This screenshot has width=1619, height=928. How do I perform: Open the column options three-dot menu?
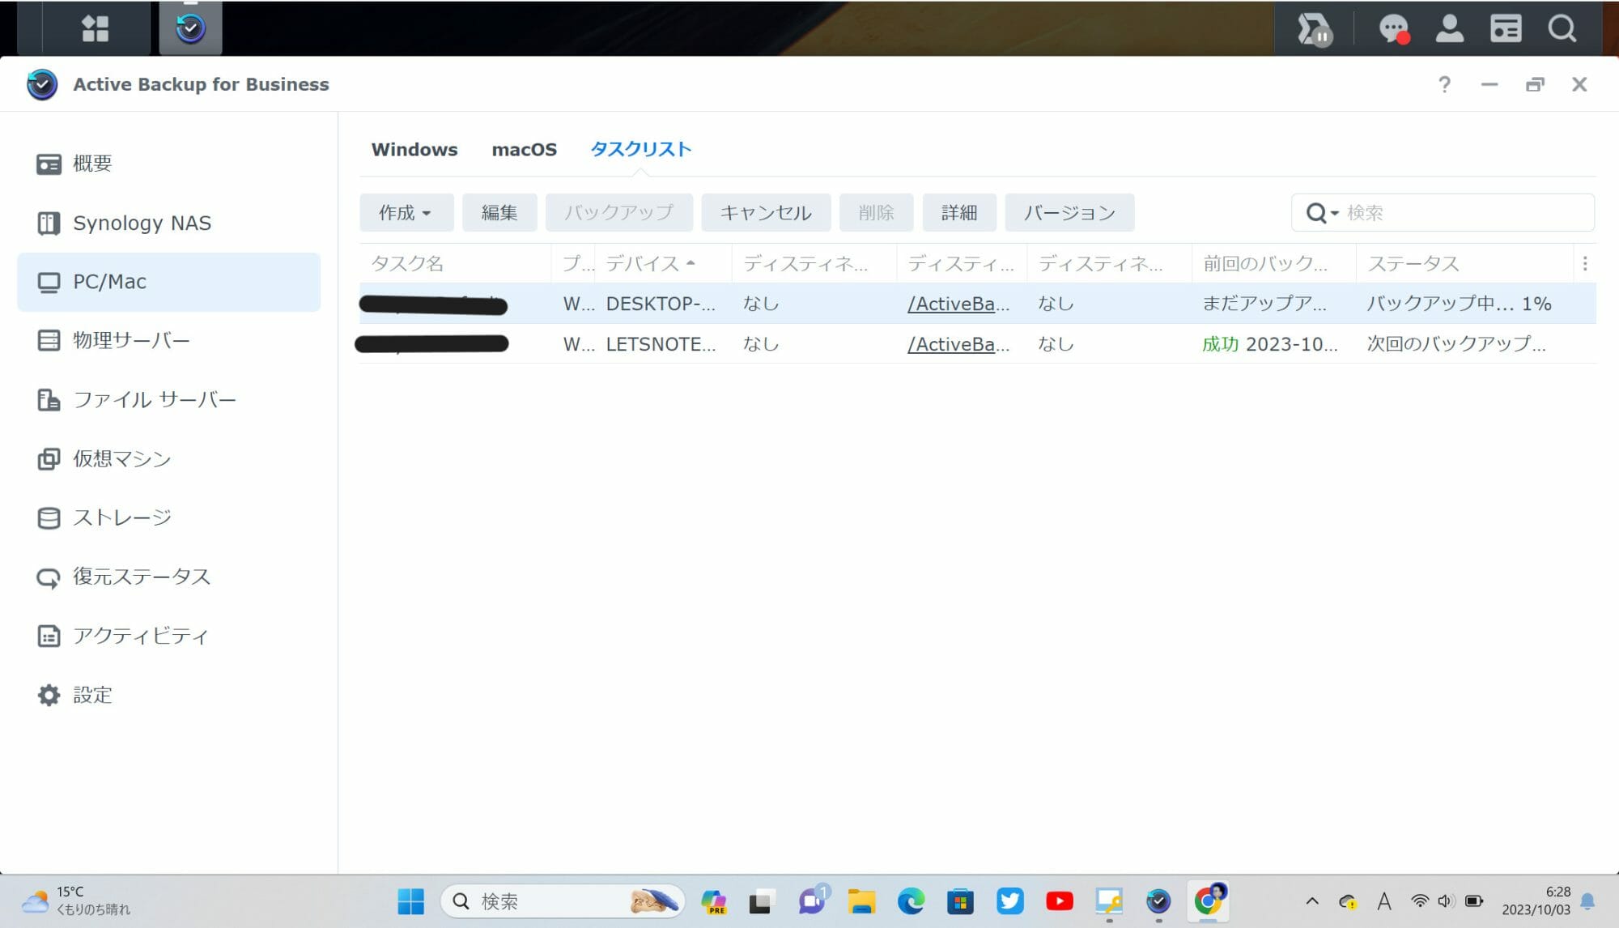click(1584, 263)
